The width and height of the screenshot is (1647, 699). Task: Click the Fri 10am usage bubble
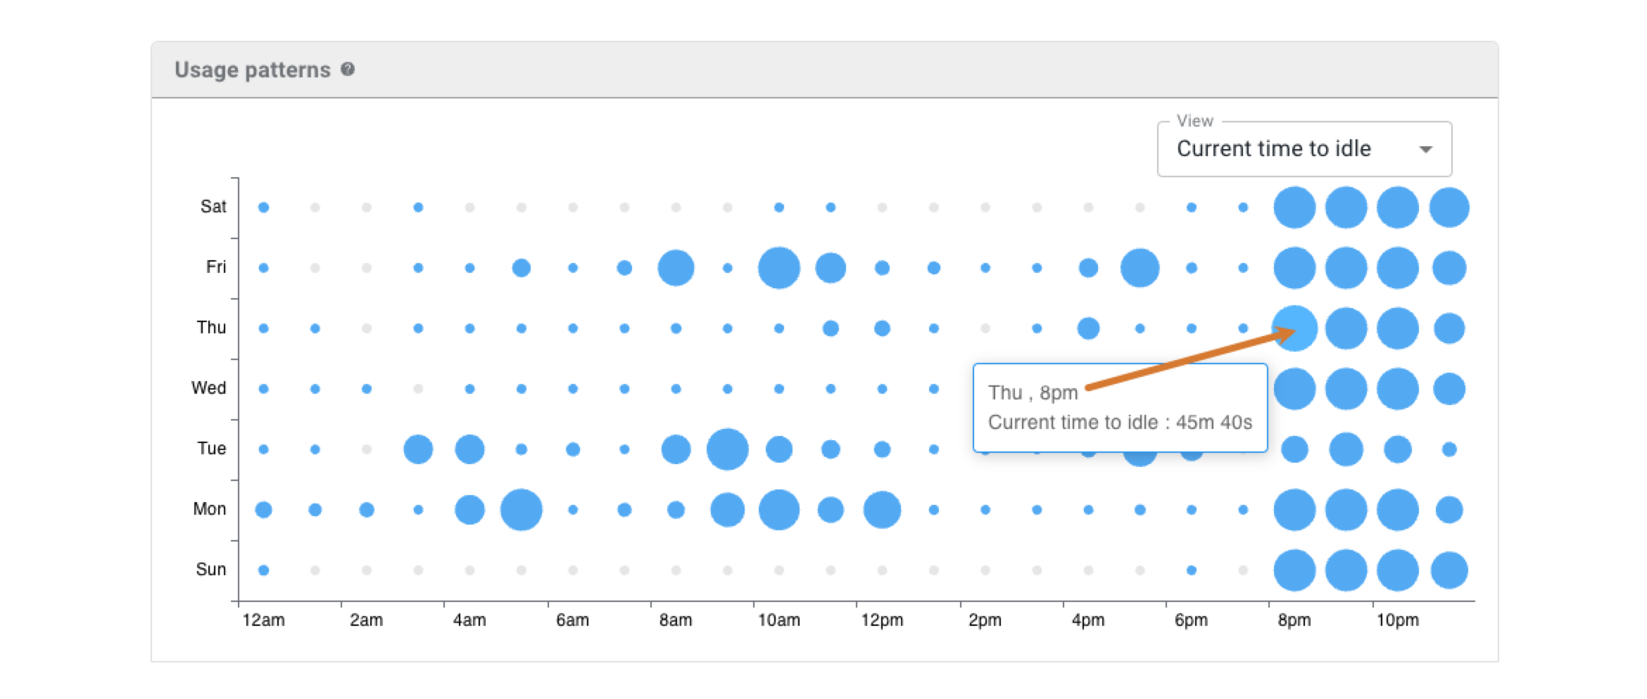[x=780, y=267]
